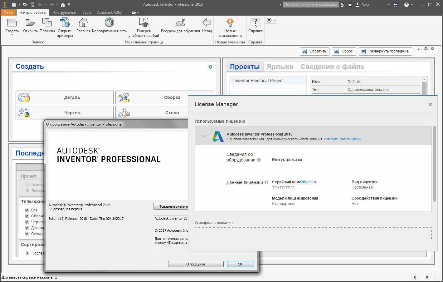Open a file with the Открыть ribbon icon
This screenshot has height=282, width=443.
click(30, 23)
